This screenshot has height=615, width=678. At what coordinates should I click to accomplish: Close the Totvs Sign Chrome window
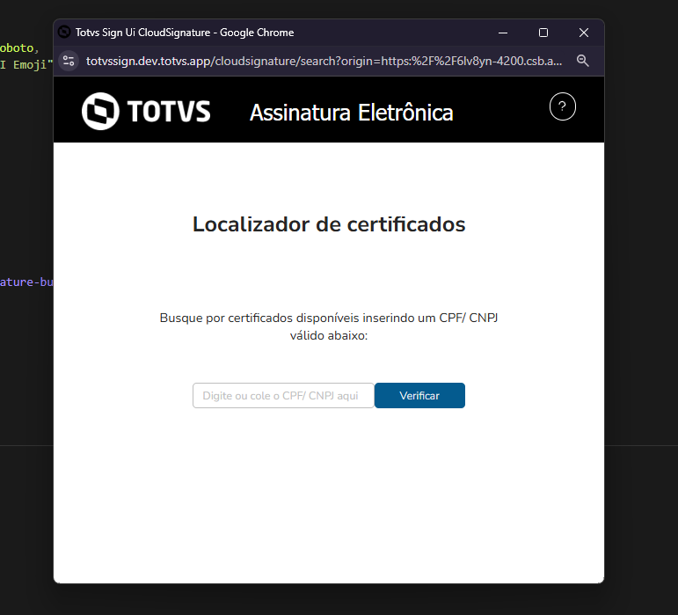(584, 33)
